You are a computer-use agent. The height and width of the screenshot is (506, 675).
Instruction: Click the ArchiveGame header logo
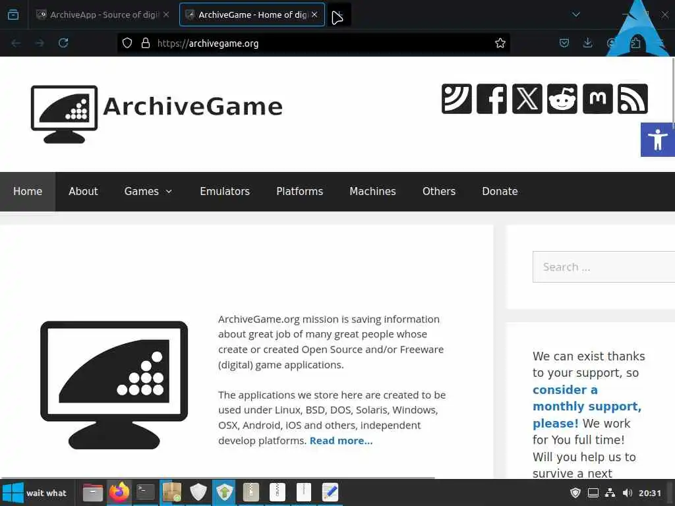64,114
